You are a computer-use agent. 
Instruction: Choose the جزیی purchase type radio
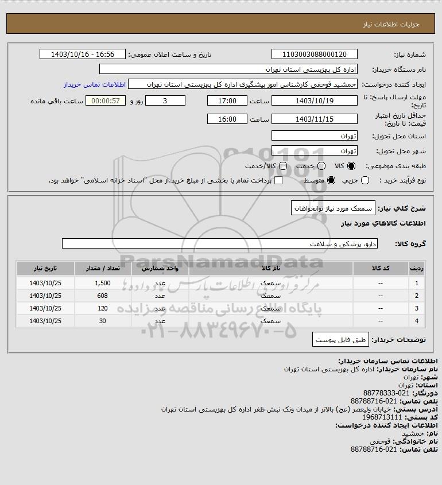tap(365, 180)
